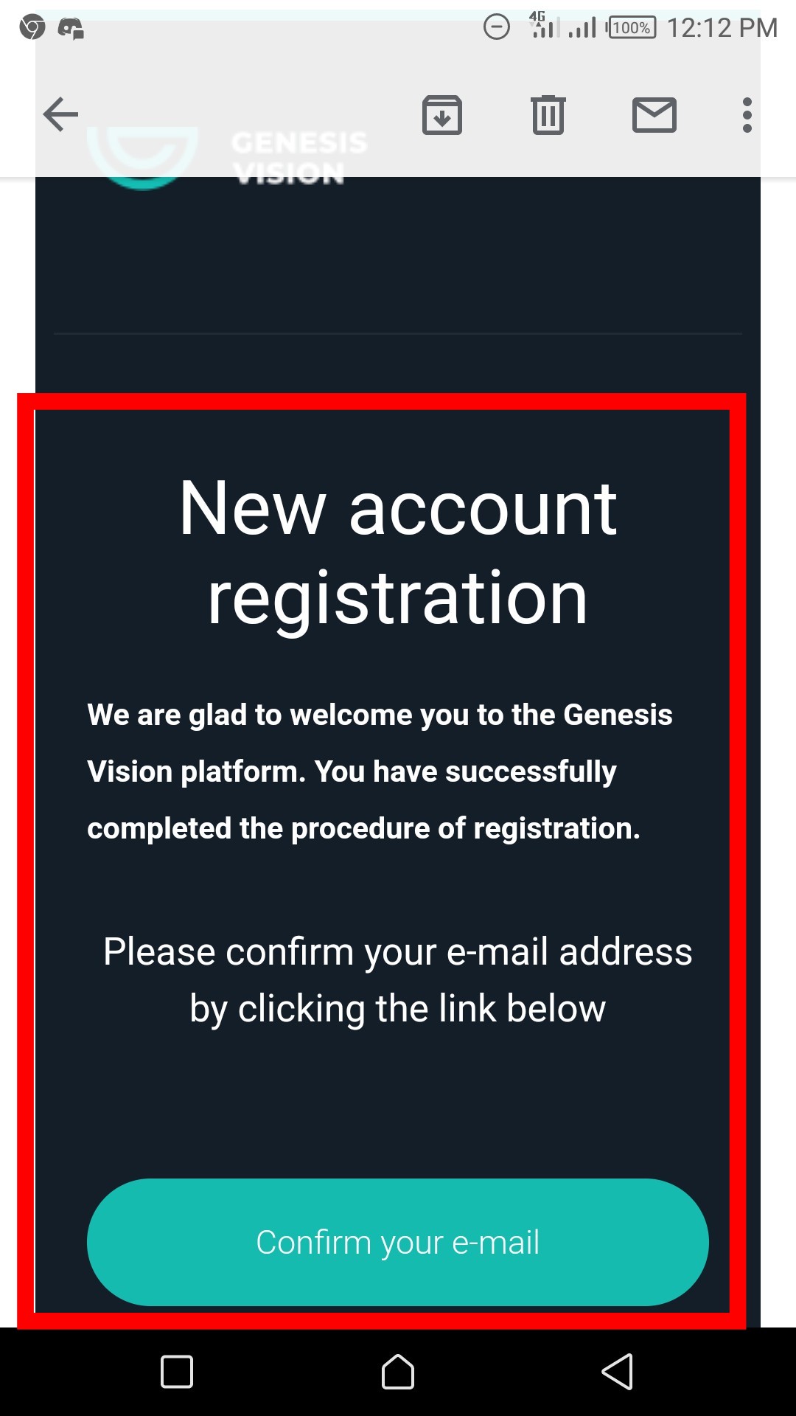Open recent apps with square nav button
This screenshot has height=1416, width=796.
pos(177,1372)
